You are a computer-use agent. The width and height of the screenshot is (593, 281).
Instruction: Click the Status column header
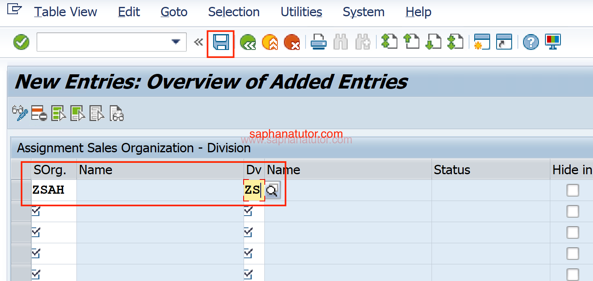(491, 170)
